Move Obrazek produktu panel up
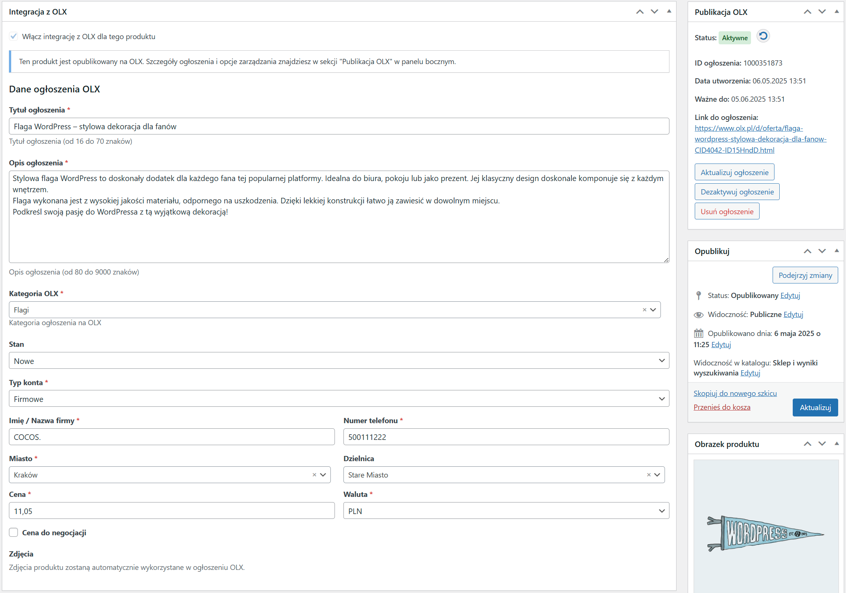Viewport: 846px width, 593px height. coord(807,444)
